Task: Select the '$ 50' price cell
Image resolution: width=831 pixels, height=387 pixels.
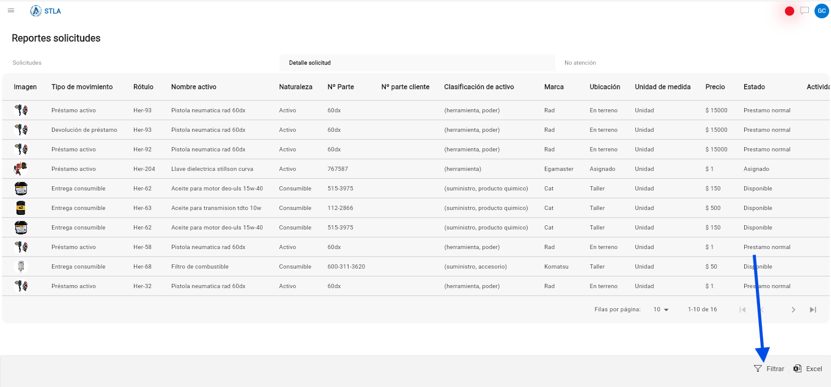Action: tap(711, 267)
